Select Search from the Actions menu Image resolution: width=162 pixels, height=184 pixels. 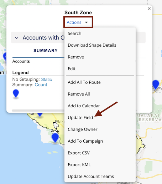click(x=74, y=34)
